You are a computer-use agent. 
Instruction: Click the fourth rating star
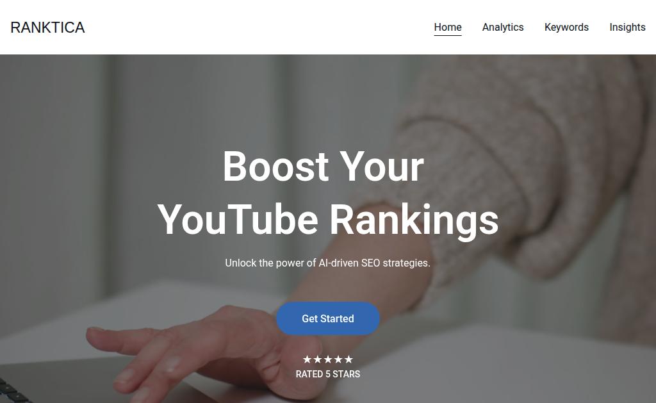tap(338, 359)
